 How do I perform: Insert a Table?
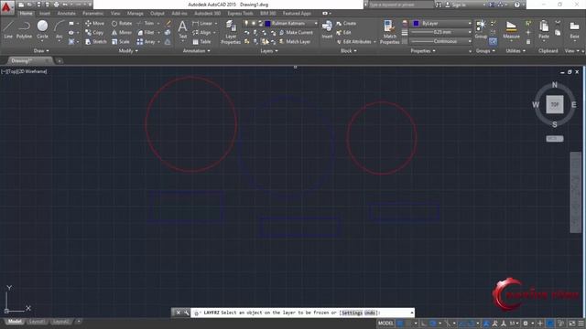click(x=201, y=42)
